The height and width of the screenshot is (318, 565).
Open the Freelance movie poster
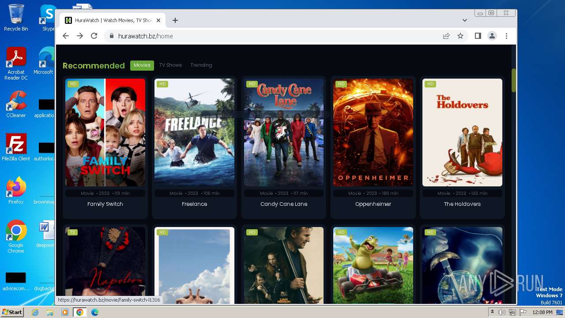click(194, 132)
